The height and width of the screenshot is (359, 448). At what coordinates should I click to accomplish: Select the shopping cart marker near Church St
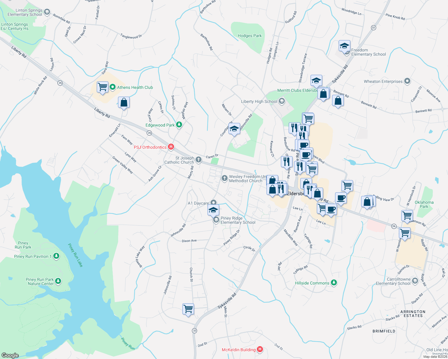[188, 309]
